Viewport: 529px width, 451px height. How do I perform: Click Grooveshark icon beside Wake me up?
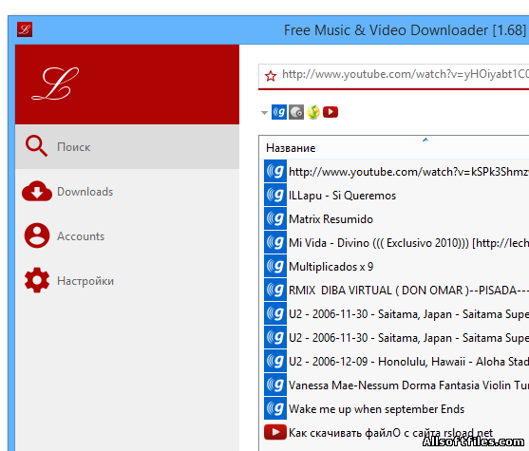(x=275, y=408)
